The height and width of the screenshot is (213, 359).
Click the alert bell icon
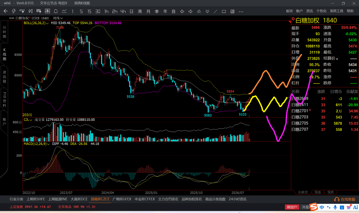tap(56, 11)
